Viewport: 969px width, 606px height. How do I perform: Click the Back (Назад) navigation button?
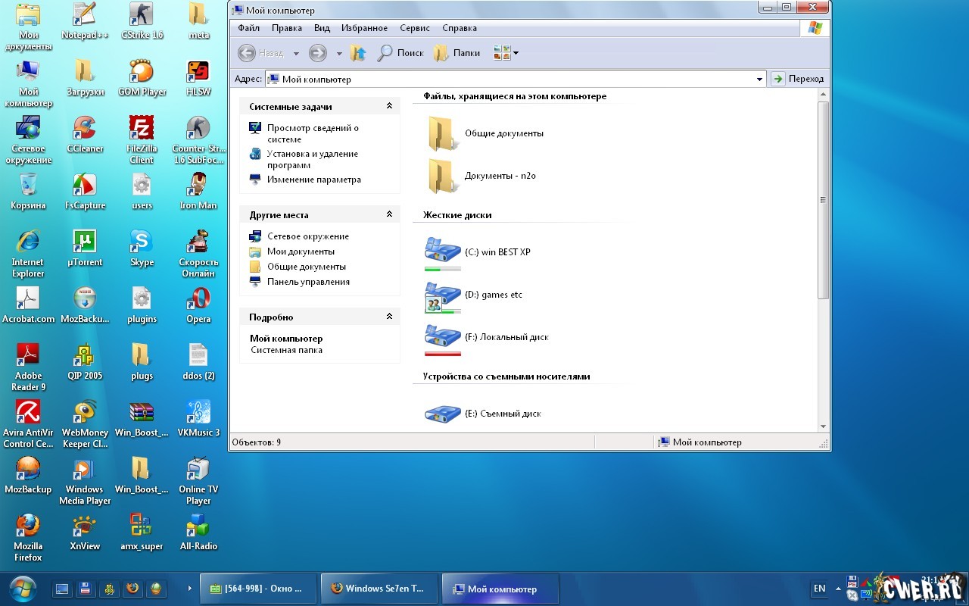click(261, 53)
